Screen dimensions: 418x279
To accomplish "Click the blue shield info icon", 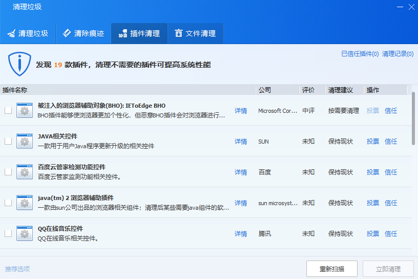I will [19, 64].
